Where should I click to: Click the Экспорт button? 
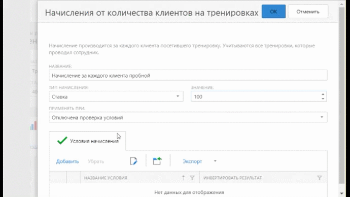(x=192, y=161)
